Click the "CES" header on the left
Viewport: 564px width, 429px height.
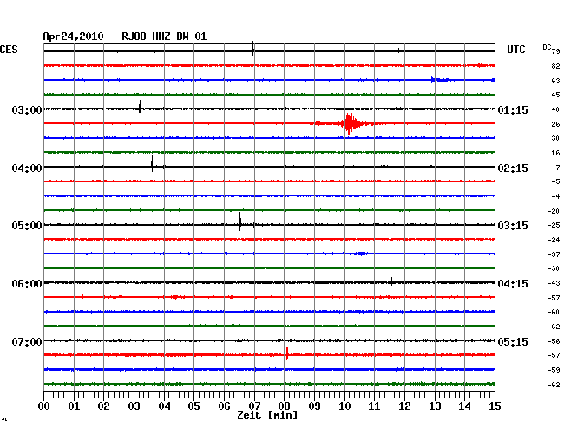9,49
